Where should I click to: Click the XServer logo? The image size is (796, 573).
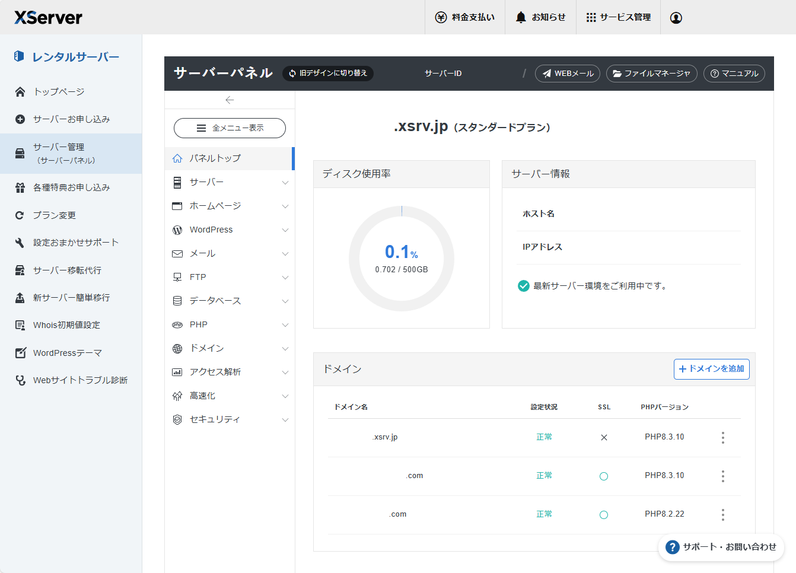click(x=48, y=17)
